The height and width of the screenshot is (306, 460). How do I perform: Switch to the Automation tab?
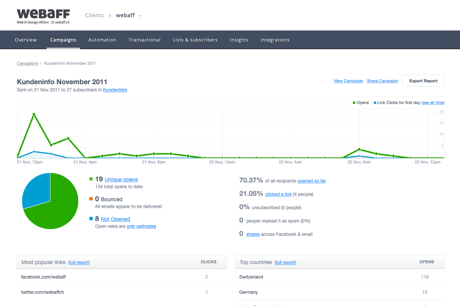coord(102,40)
